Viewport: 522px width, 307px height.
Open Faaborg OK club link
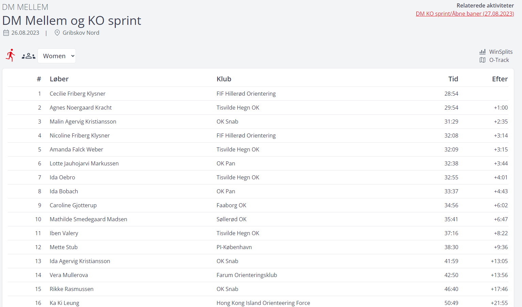[231, 205]
